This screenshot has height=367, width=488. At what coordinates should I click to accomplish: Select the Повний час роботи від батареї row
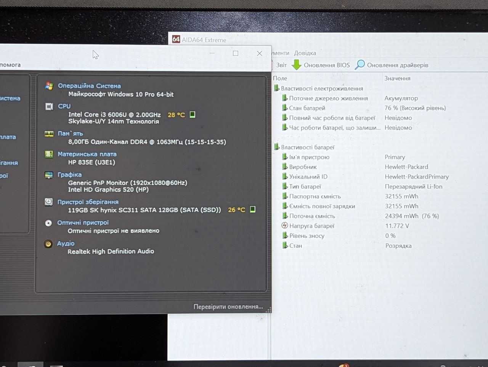click(332, 118)
